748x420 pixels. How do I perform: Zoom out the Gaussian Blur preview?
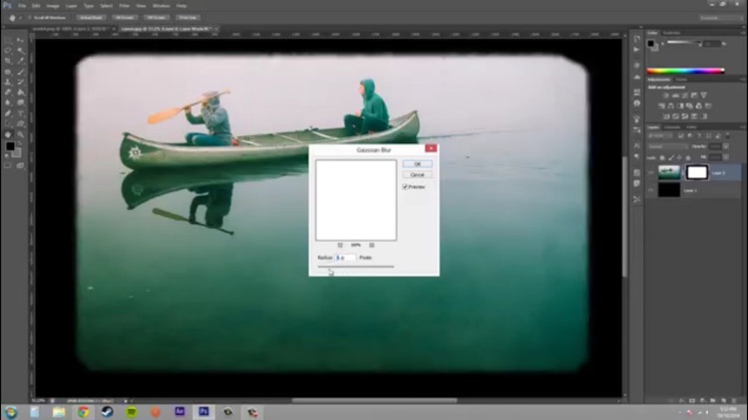(340, 245)
